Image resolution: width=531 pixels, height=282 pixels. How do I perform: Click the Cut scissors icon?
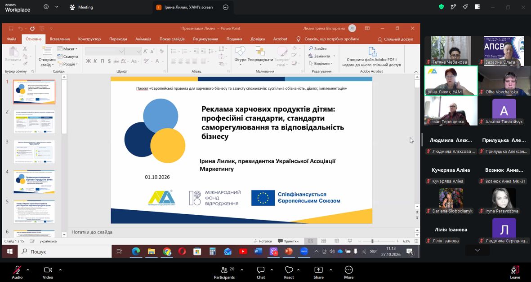pos(25,48)
